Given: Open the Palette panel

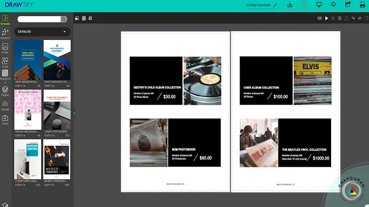Looking at the screenshot, I should (5, 91).
